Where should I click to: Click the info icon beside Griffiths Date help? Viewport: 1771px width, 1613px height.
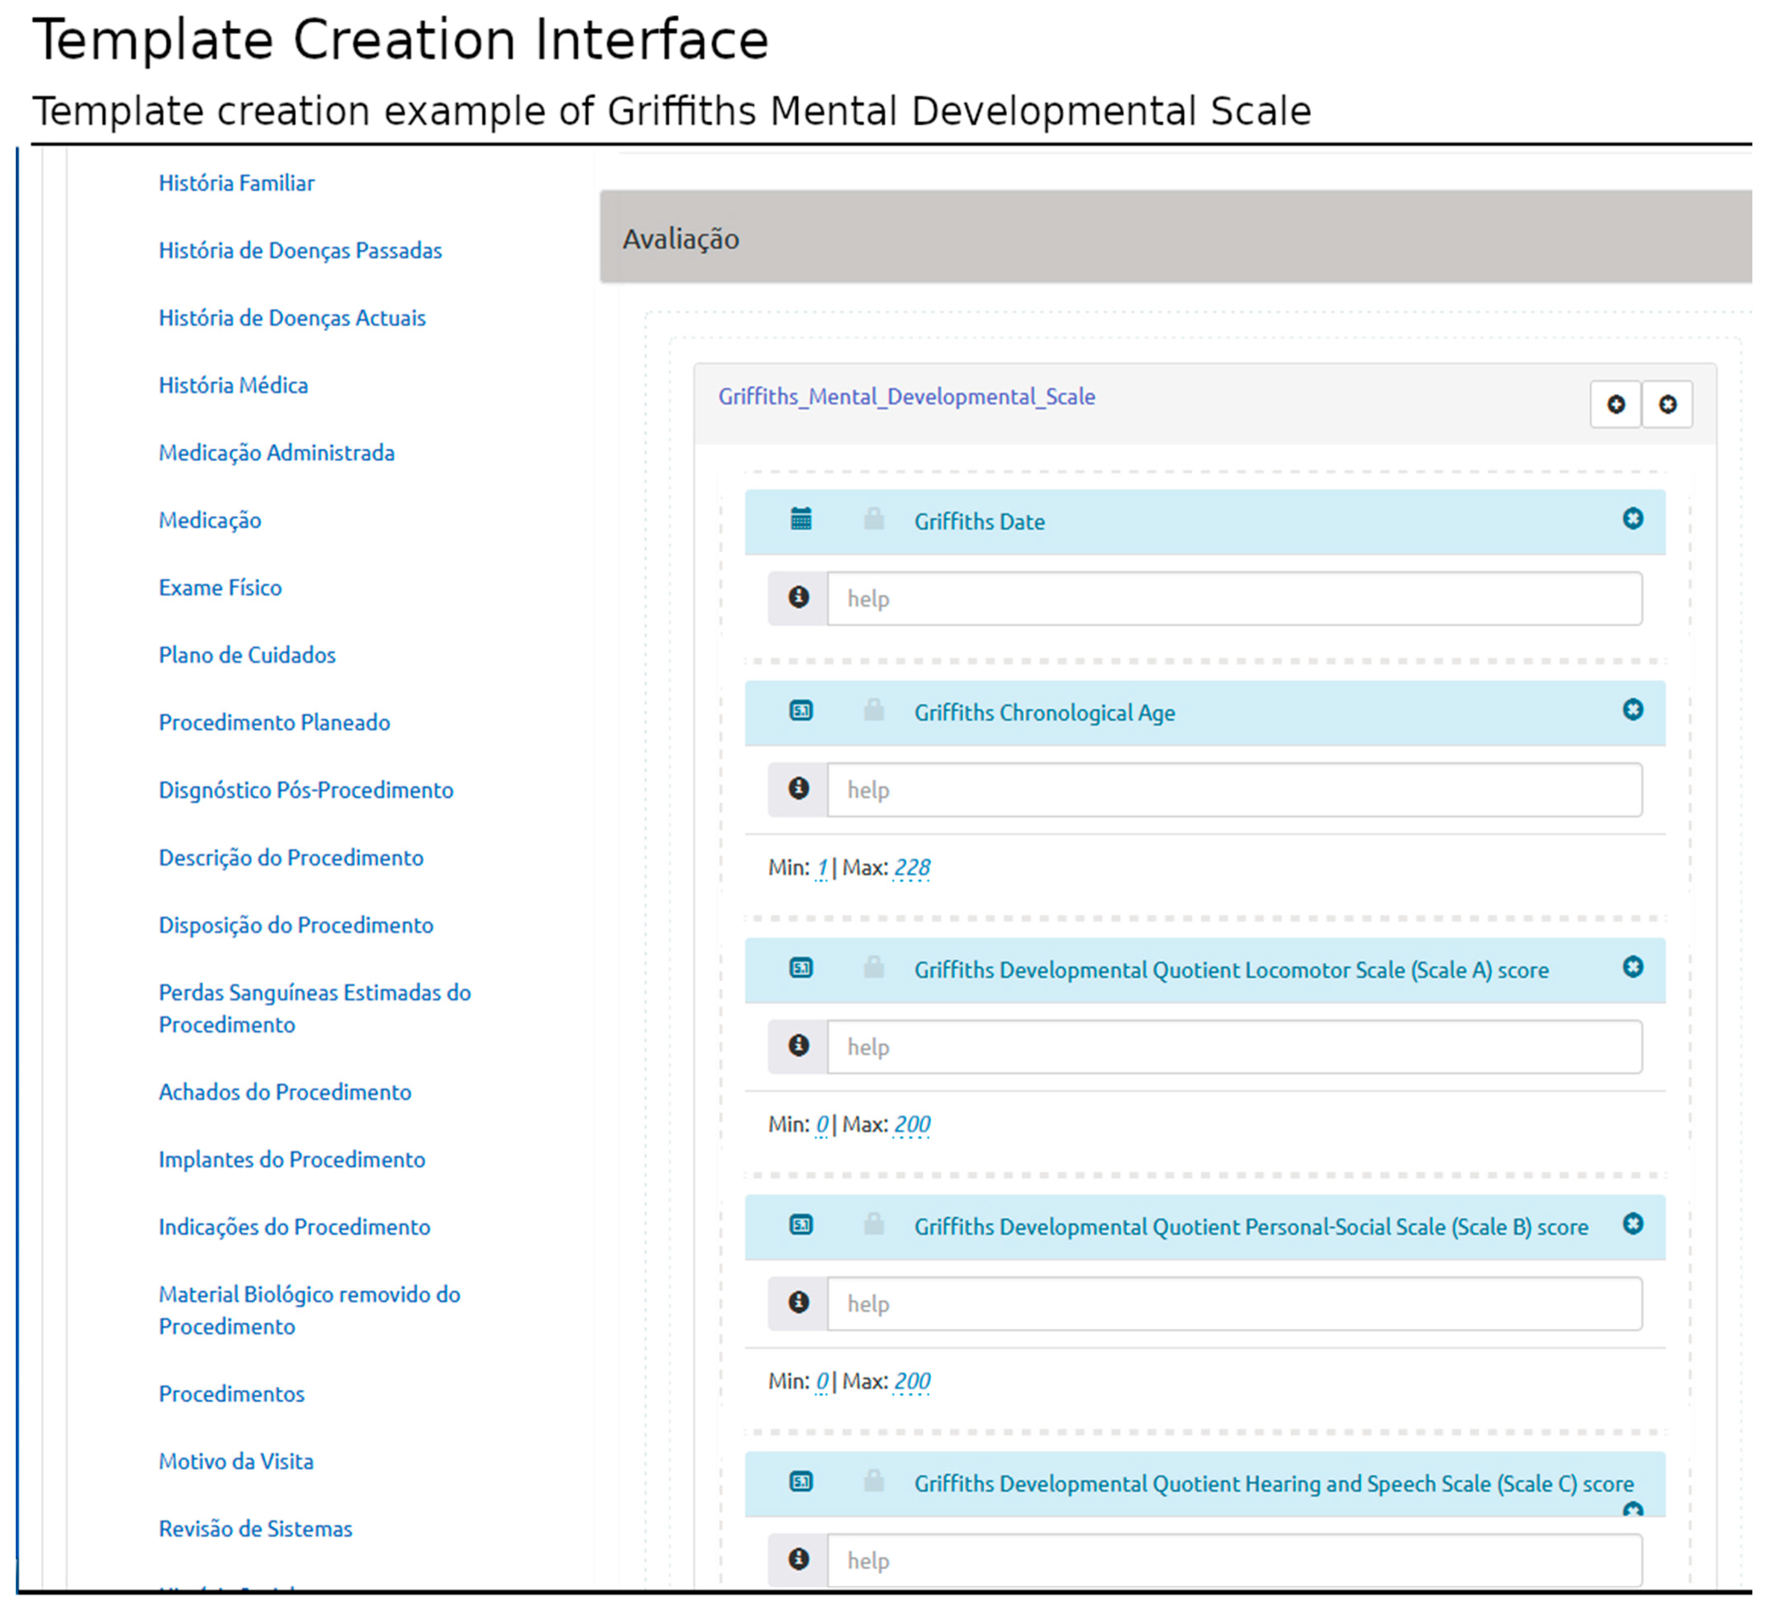coord(798,597)
